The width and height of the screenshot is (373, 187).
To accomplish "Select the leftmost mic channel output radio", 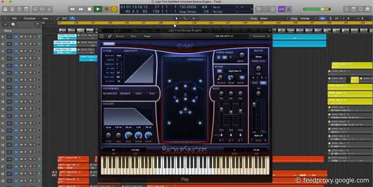I will tap(221, 135).
